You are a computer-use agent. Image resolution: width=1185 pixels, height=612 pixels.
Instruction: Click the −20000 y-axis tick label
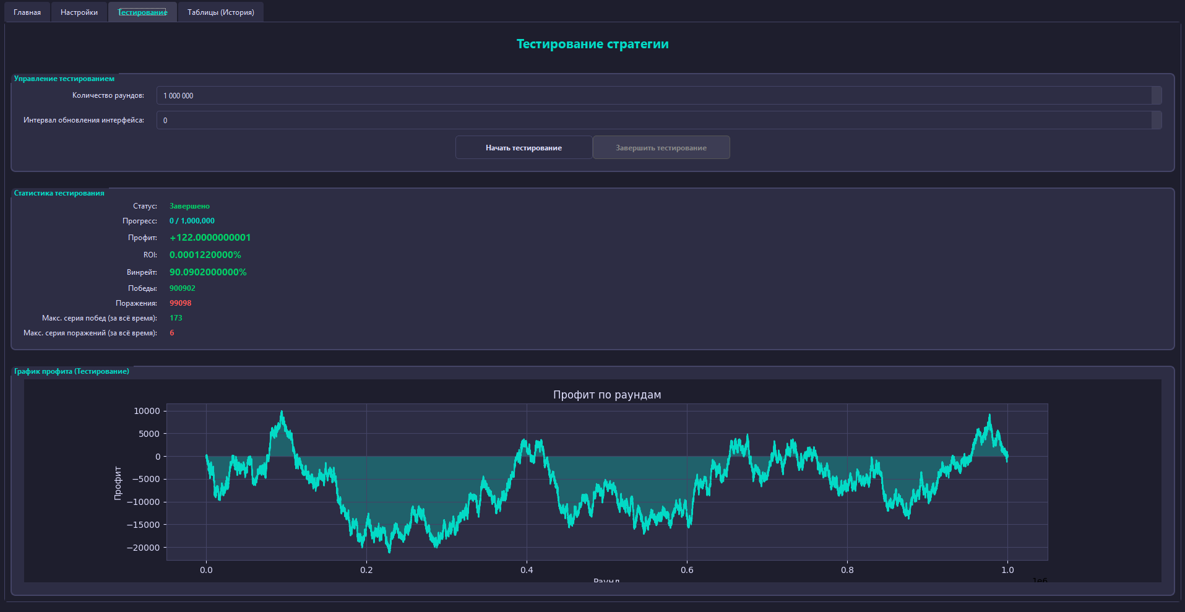tap(143, 548)
